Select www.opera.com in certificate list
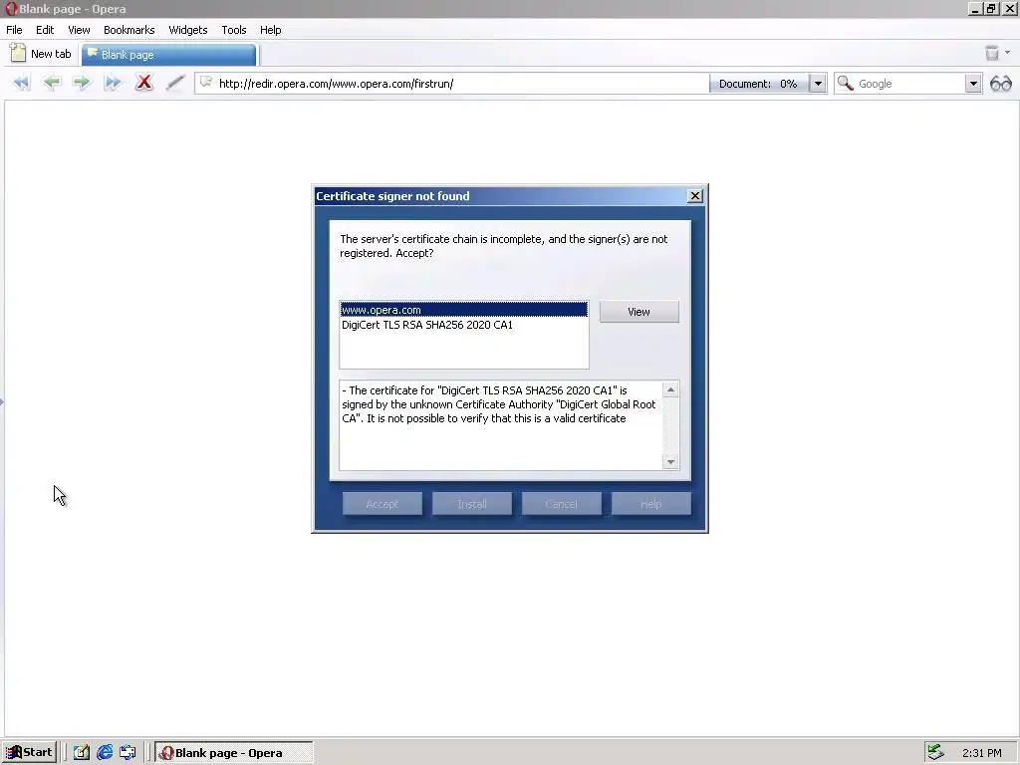The height and width of the screenshot is (765, 1020). pyautogui.click(x=464, y=310)
